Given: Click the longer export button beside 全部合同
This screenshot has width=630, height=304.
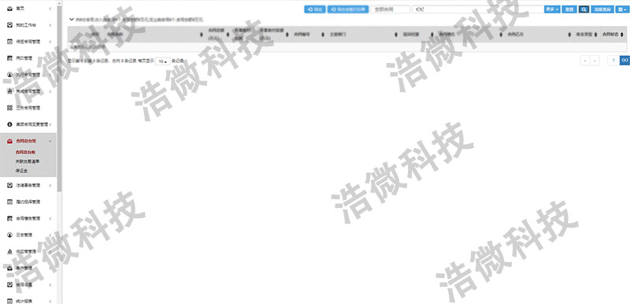Looking at the screenshot, I should coord(348,9).
